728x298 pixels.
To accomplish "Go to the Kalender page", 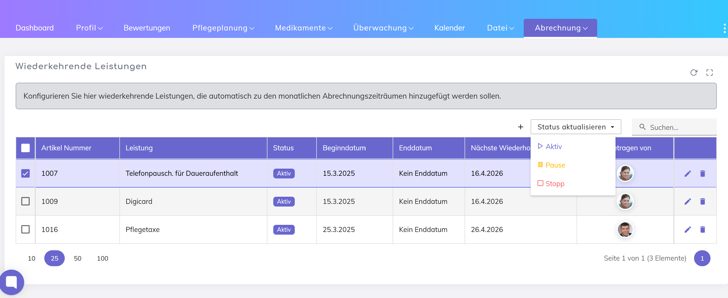I will tap(449, 28).
